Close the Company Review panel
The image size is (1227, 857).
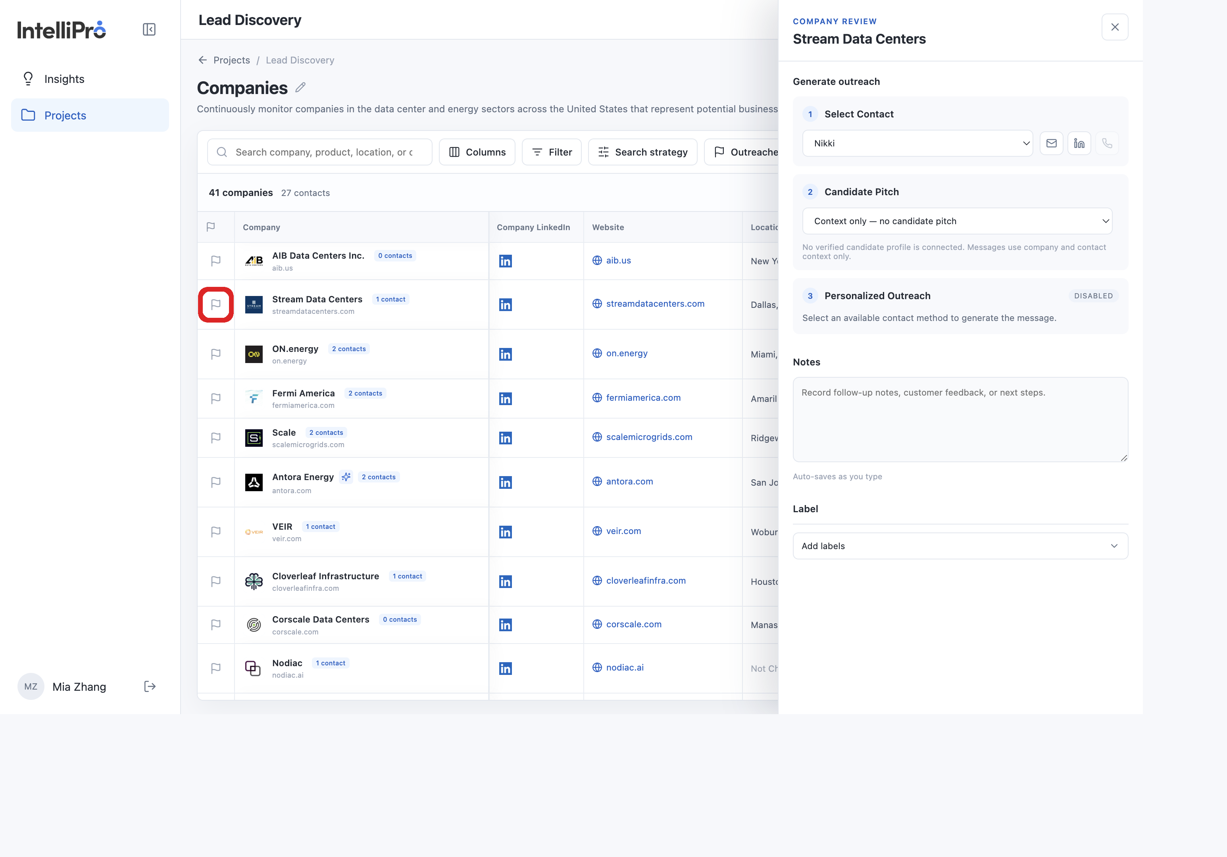click(1114, 27)
